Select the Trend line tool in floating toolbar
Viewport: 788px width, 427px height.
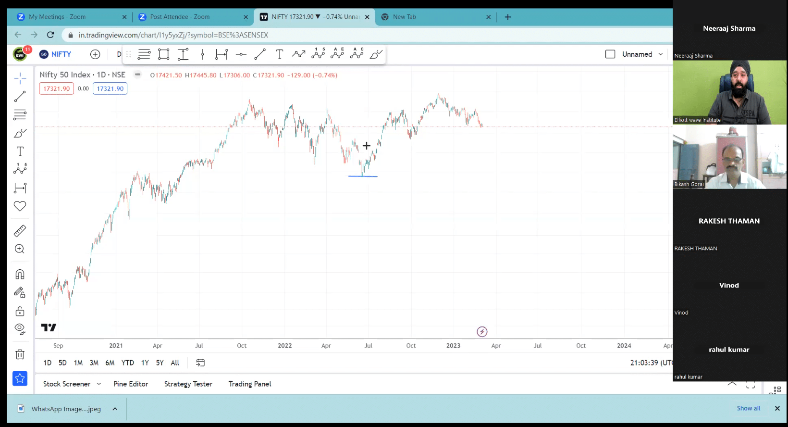(x=260, y=54)
